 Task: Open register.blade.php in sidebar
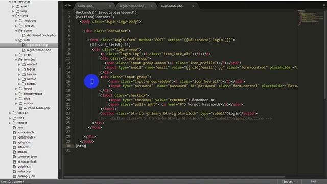pyautogui.click(x=39, y=50)
